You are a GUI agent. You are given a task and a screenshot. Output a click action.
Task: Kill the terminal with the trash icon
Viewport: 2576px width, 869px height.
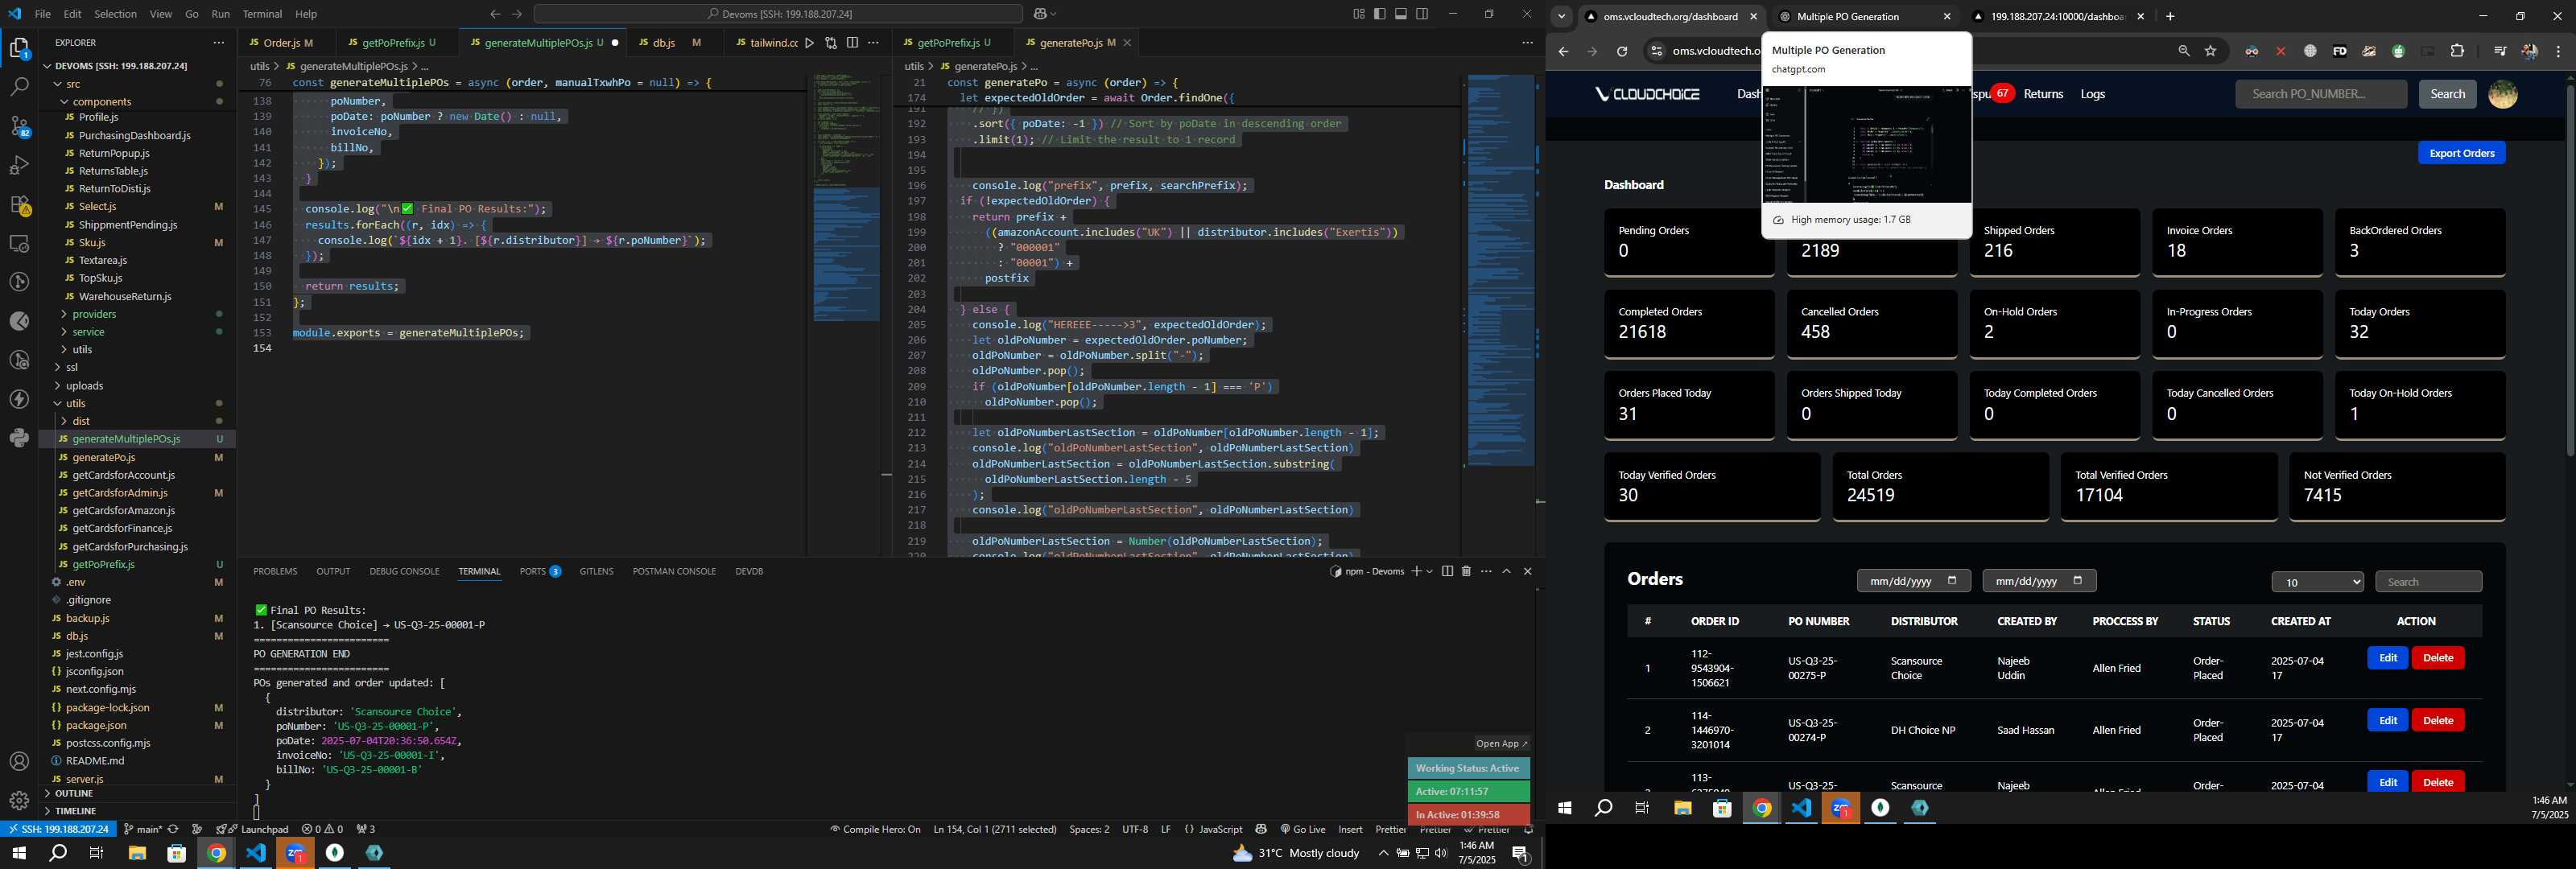[1466, 571]
